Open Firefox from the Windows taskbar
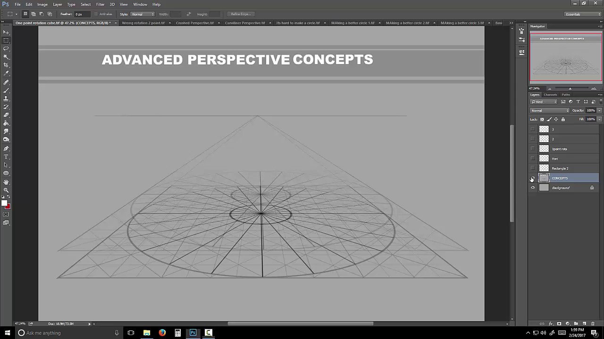 [162, 333]
